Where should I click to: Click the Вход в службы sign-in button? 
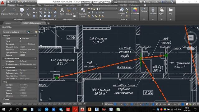point(152,2)
